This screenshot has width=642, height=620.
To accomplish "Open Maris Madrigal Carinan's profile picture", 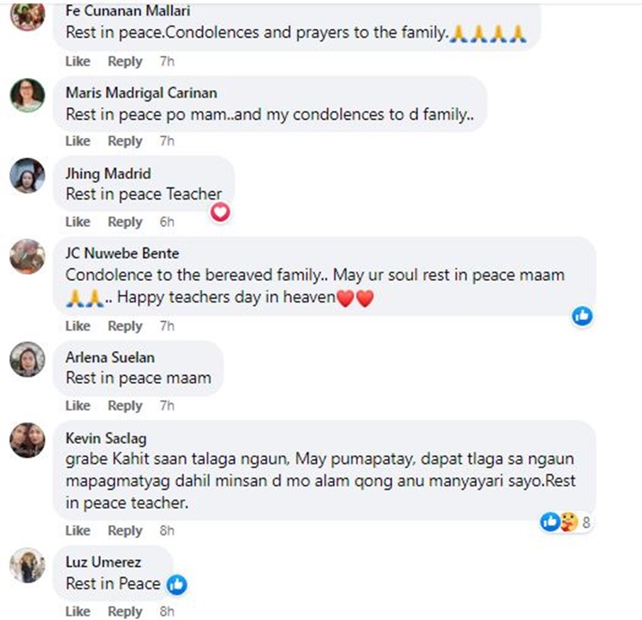I will point(27,95).
